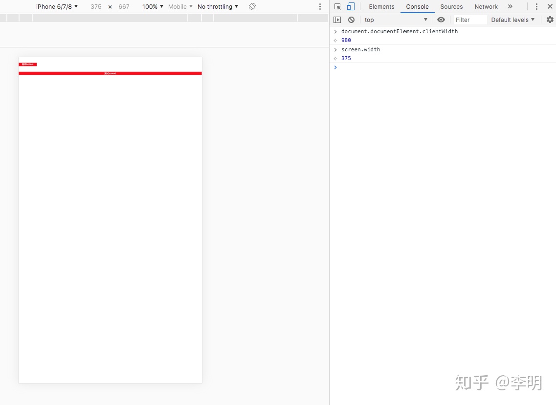Open device toolbar three-dot options menu
The image size is (556, 405).
pyautogui.click(x=320, y=7)
